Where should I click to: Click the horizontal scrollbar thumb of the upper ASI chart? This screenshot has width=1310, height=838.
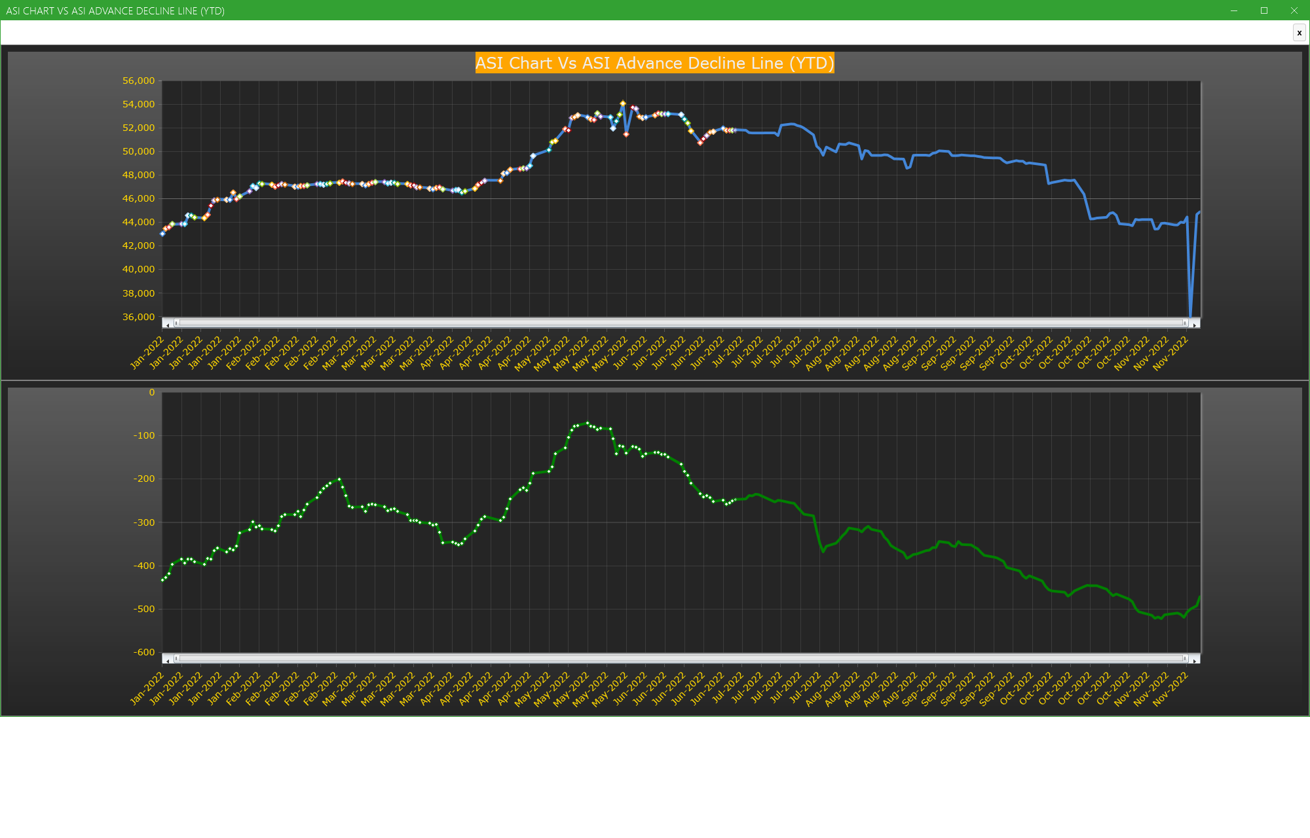pyautogui.click(x=681, y=323)
